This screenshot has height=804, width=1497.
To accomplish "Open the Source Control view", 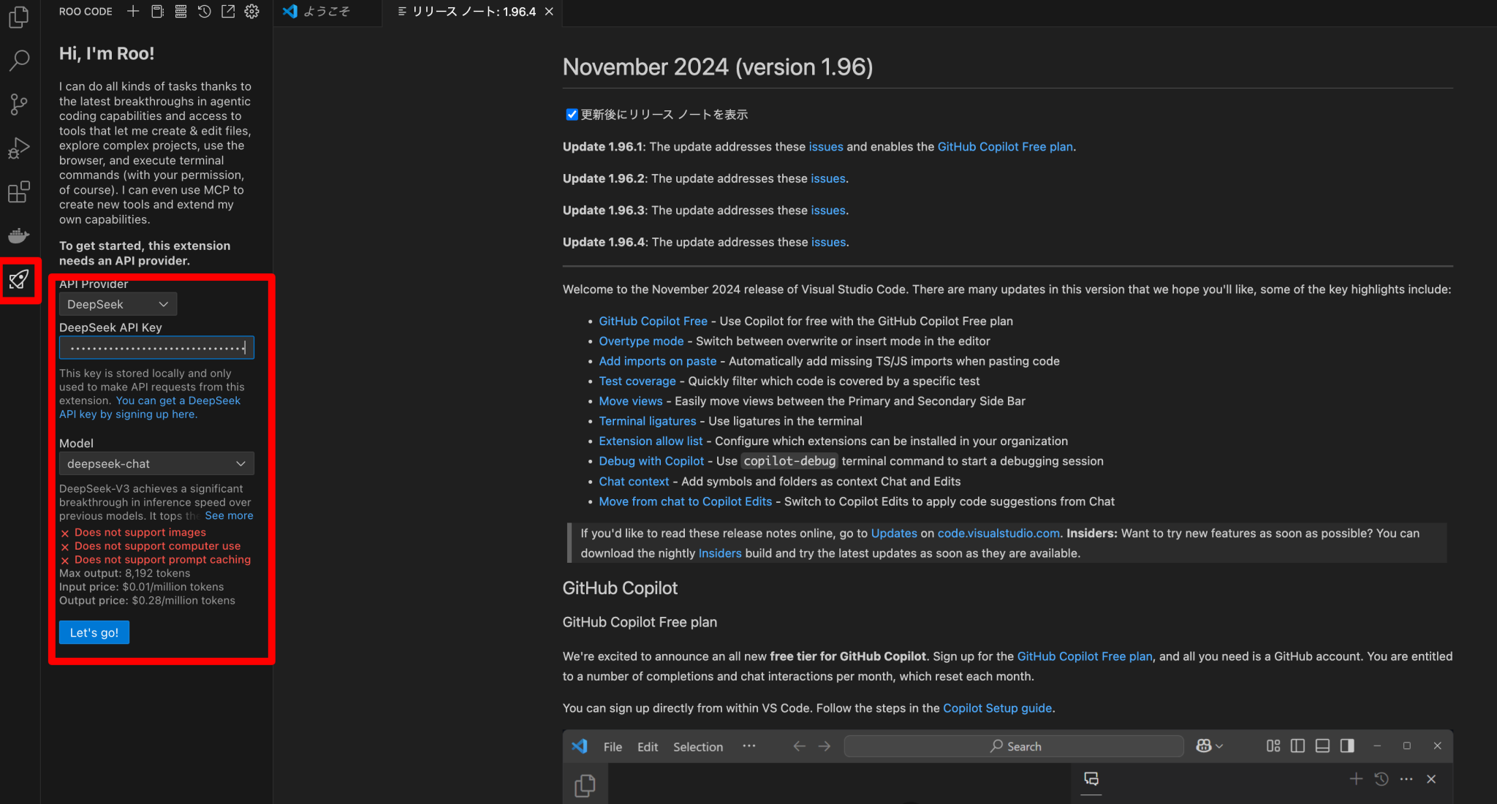I will point(19,104).
